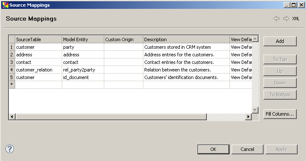Click the 'customer' SourceTable cell in row 5
This screenshot has height=161, width=306.
[x=38, y=77]
